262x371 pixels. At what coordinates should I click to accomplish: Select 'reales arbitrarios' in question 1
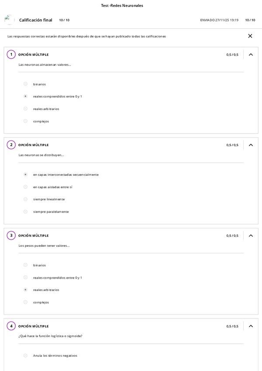coord(25,108)
